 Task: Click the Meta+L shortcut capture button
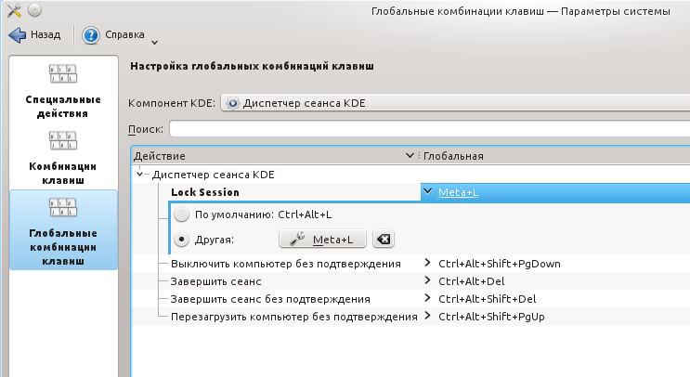point(322,240)
